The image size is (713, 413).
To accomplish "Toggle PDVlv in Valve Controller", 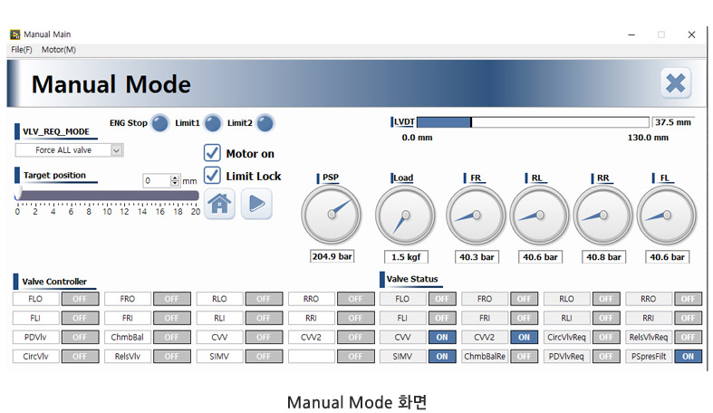I will pos(80,337).
